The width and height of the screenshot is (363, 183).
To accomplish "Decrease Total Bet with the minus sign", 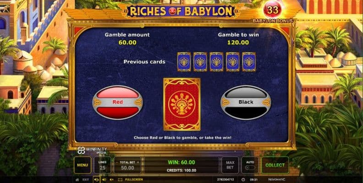I will 117,162.
